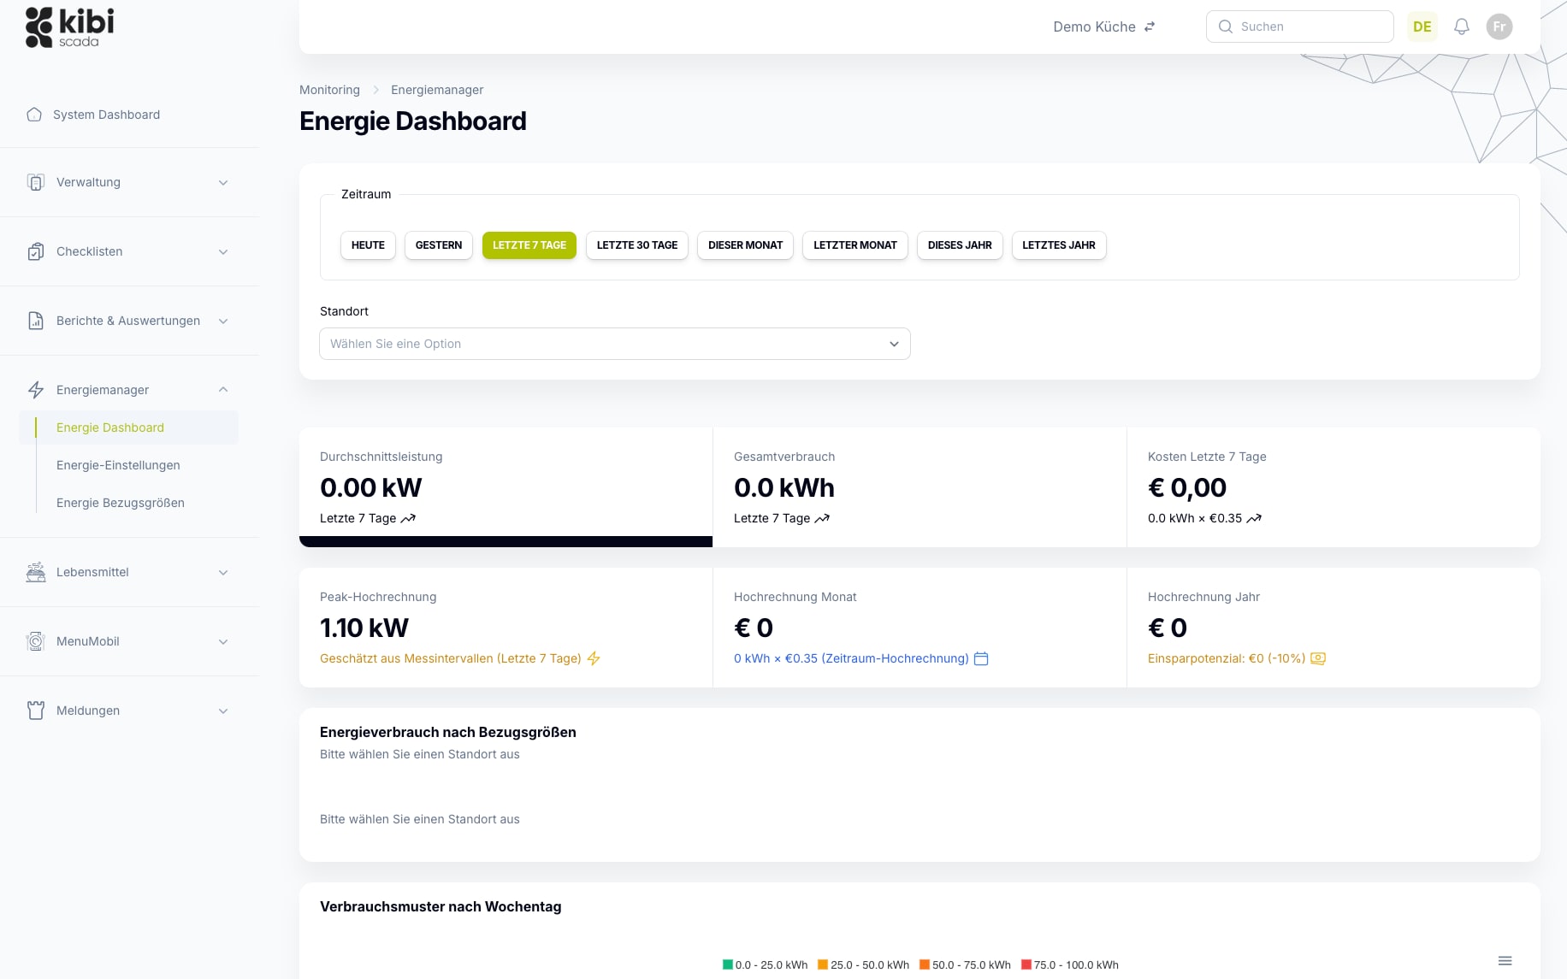The image size is (1567, 979).
Task: Toggle 0.0 - 25.0 kWh legend series
Action: click(766, 964)
